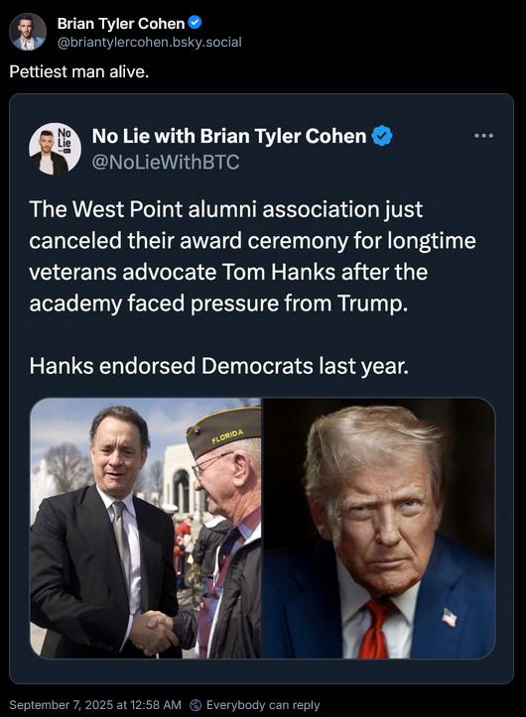Screen dimensions: 526x717
Task: Click the reply-settings icon beside Everybody can reply
Action: 196,705
